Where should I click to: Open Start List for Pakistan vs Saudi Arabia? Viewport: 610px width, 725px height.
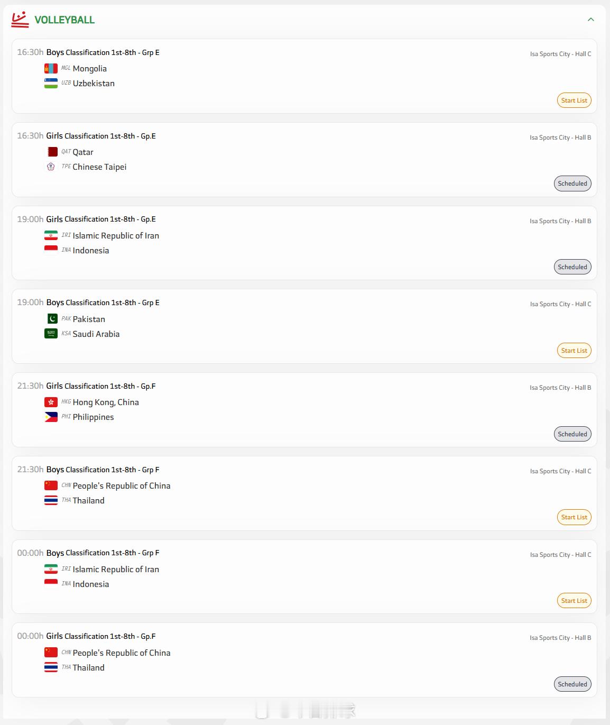pyautogui.click(x=574, y=351)
